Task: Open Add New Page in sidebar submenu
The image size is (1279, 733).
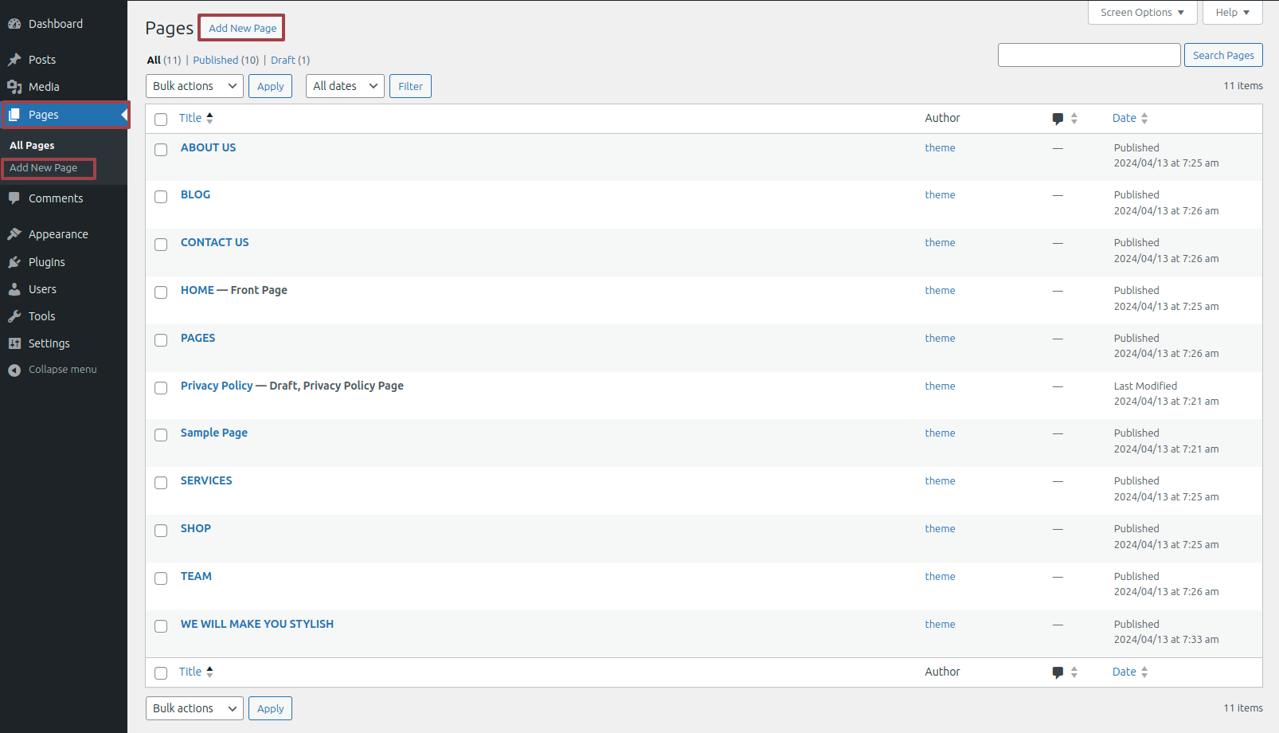Action: (x=44, y=168)
